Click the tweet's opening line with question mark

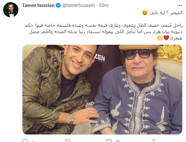click(x=166, y=13)
